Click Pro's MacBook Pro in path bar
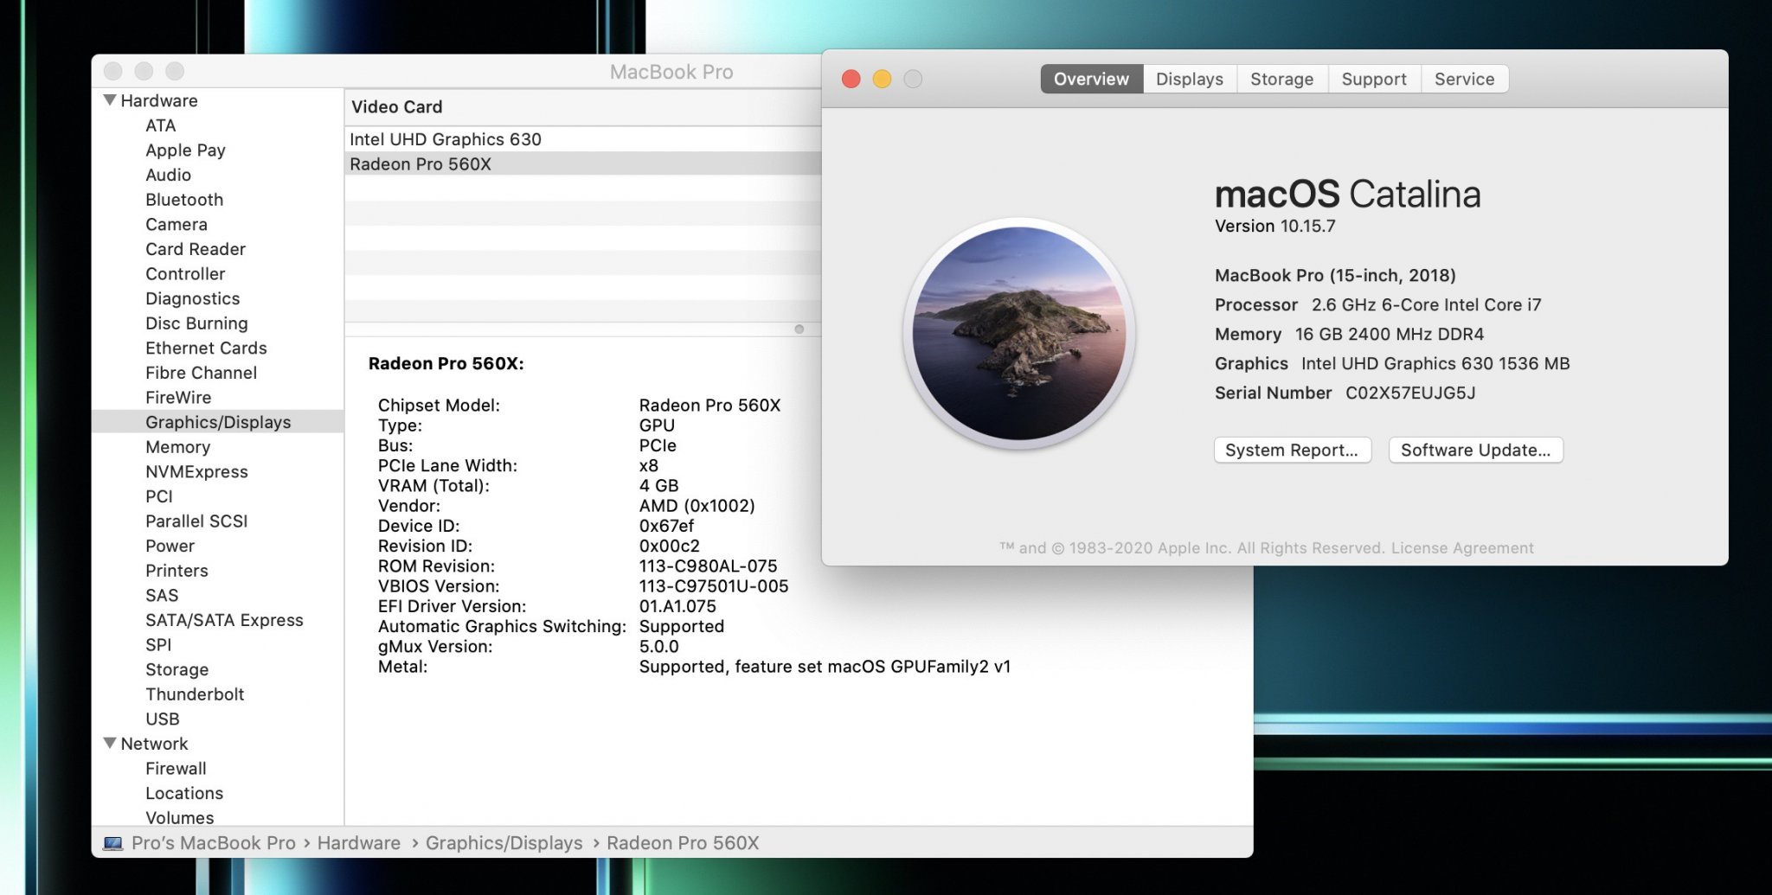Viewport: 1772px width, 895px height. (214, 843)
